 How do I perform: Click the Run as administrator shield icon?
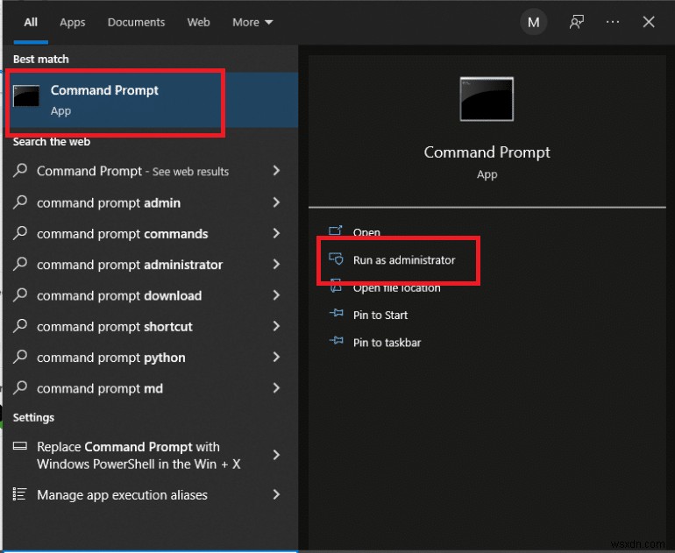[336, 259]
